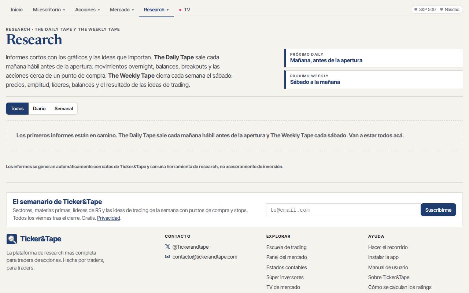Click the Ticker&Tape footer brand name

pos(41,239)
